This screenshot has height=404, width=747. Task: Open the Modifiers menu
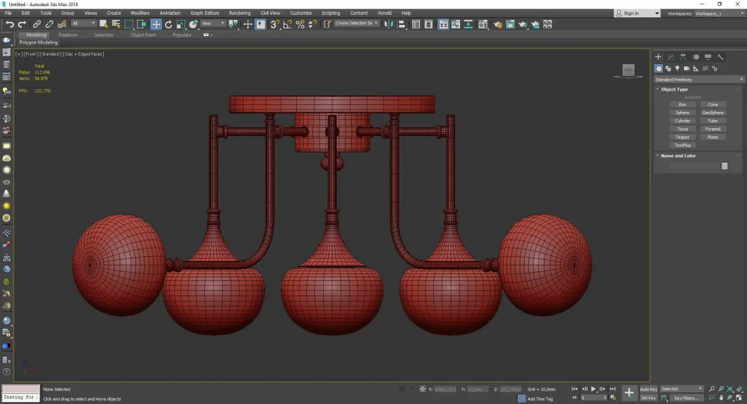(x=140, y=13)
